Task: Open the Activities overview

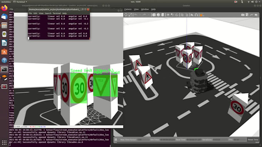Action: (6, 2)
